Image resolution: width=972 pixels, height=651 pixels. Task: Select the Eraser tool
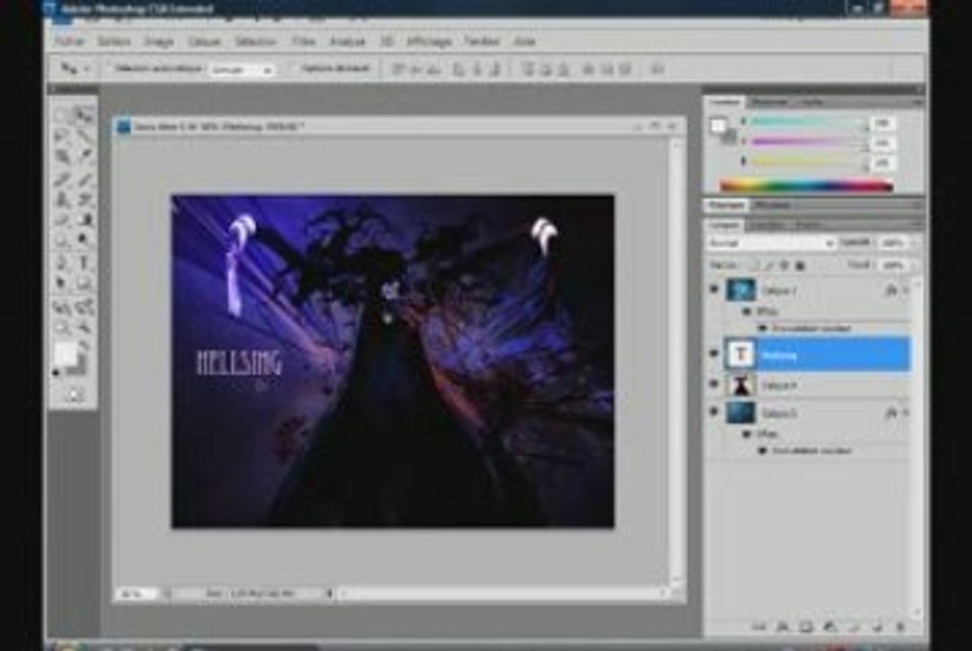[62, 220]
